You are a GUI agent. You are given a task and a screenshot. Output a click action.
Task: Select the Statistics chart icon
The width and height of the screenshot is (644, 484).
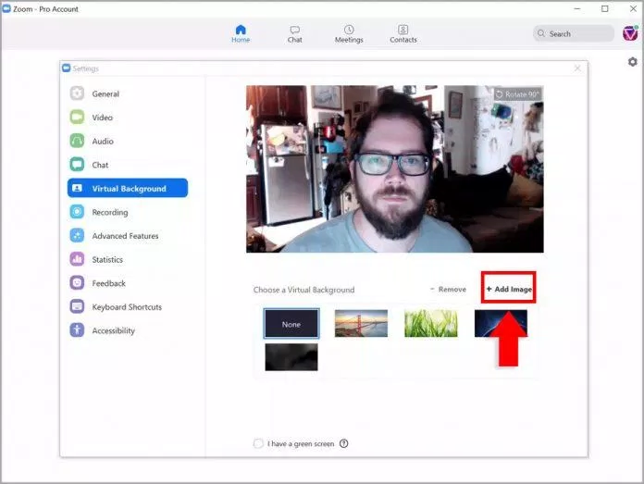tap(77, 259)
